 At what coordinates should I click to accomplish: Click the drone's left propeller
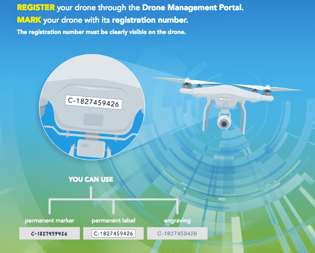tap(188, 81)
